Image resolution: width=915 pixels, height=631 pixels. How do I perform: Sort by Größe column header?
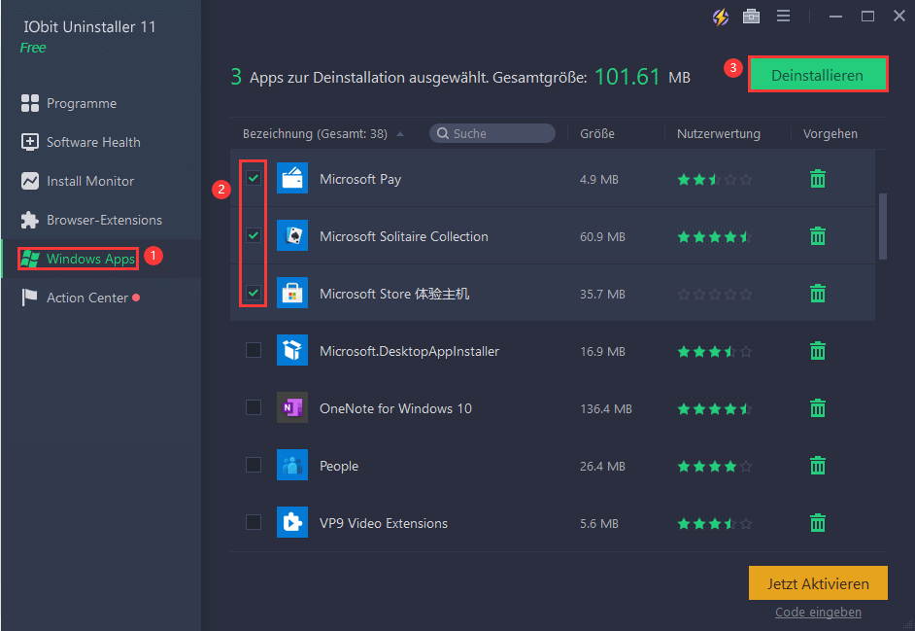click(x=597, y=134)
